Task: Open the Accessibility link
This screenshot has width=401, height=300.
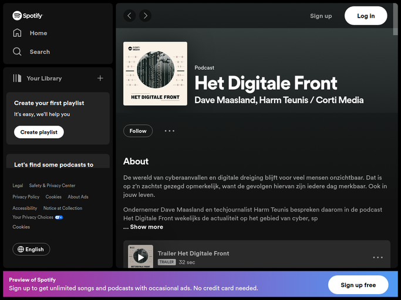Action: pos(25,208)
